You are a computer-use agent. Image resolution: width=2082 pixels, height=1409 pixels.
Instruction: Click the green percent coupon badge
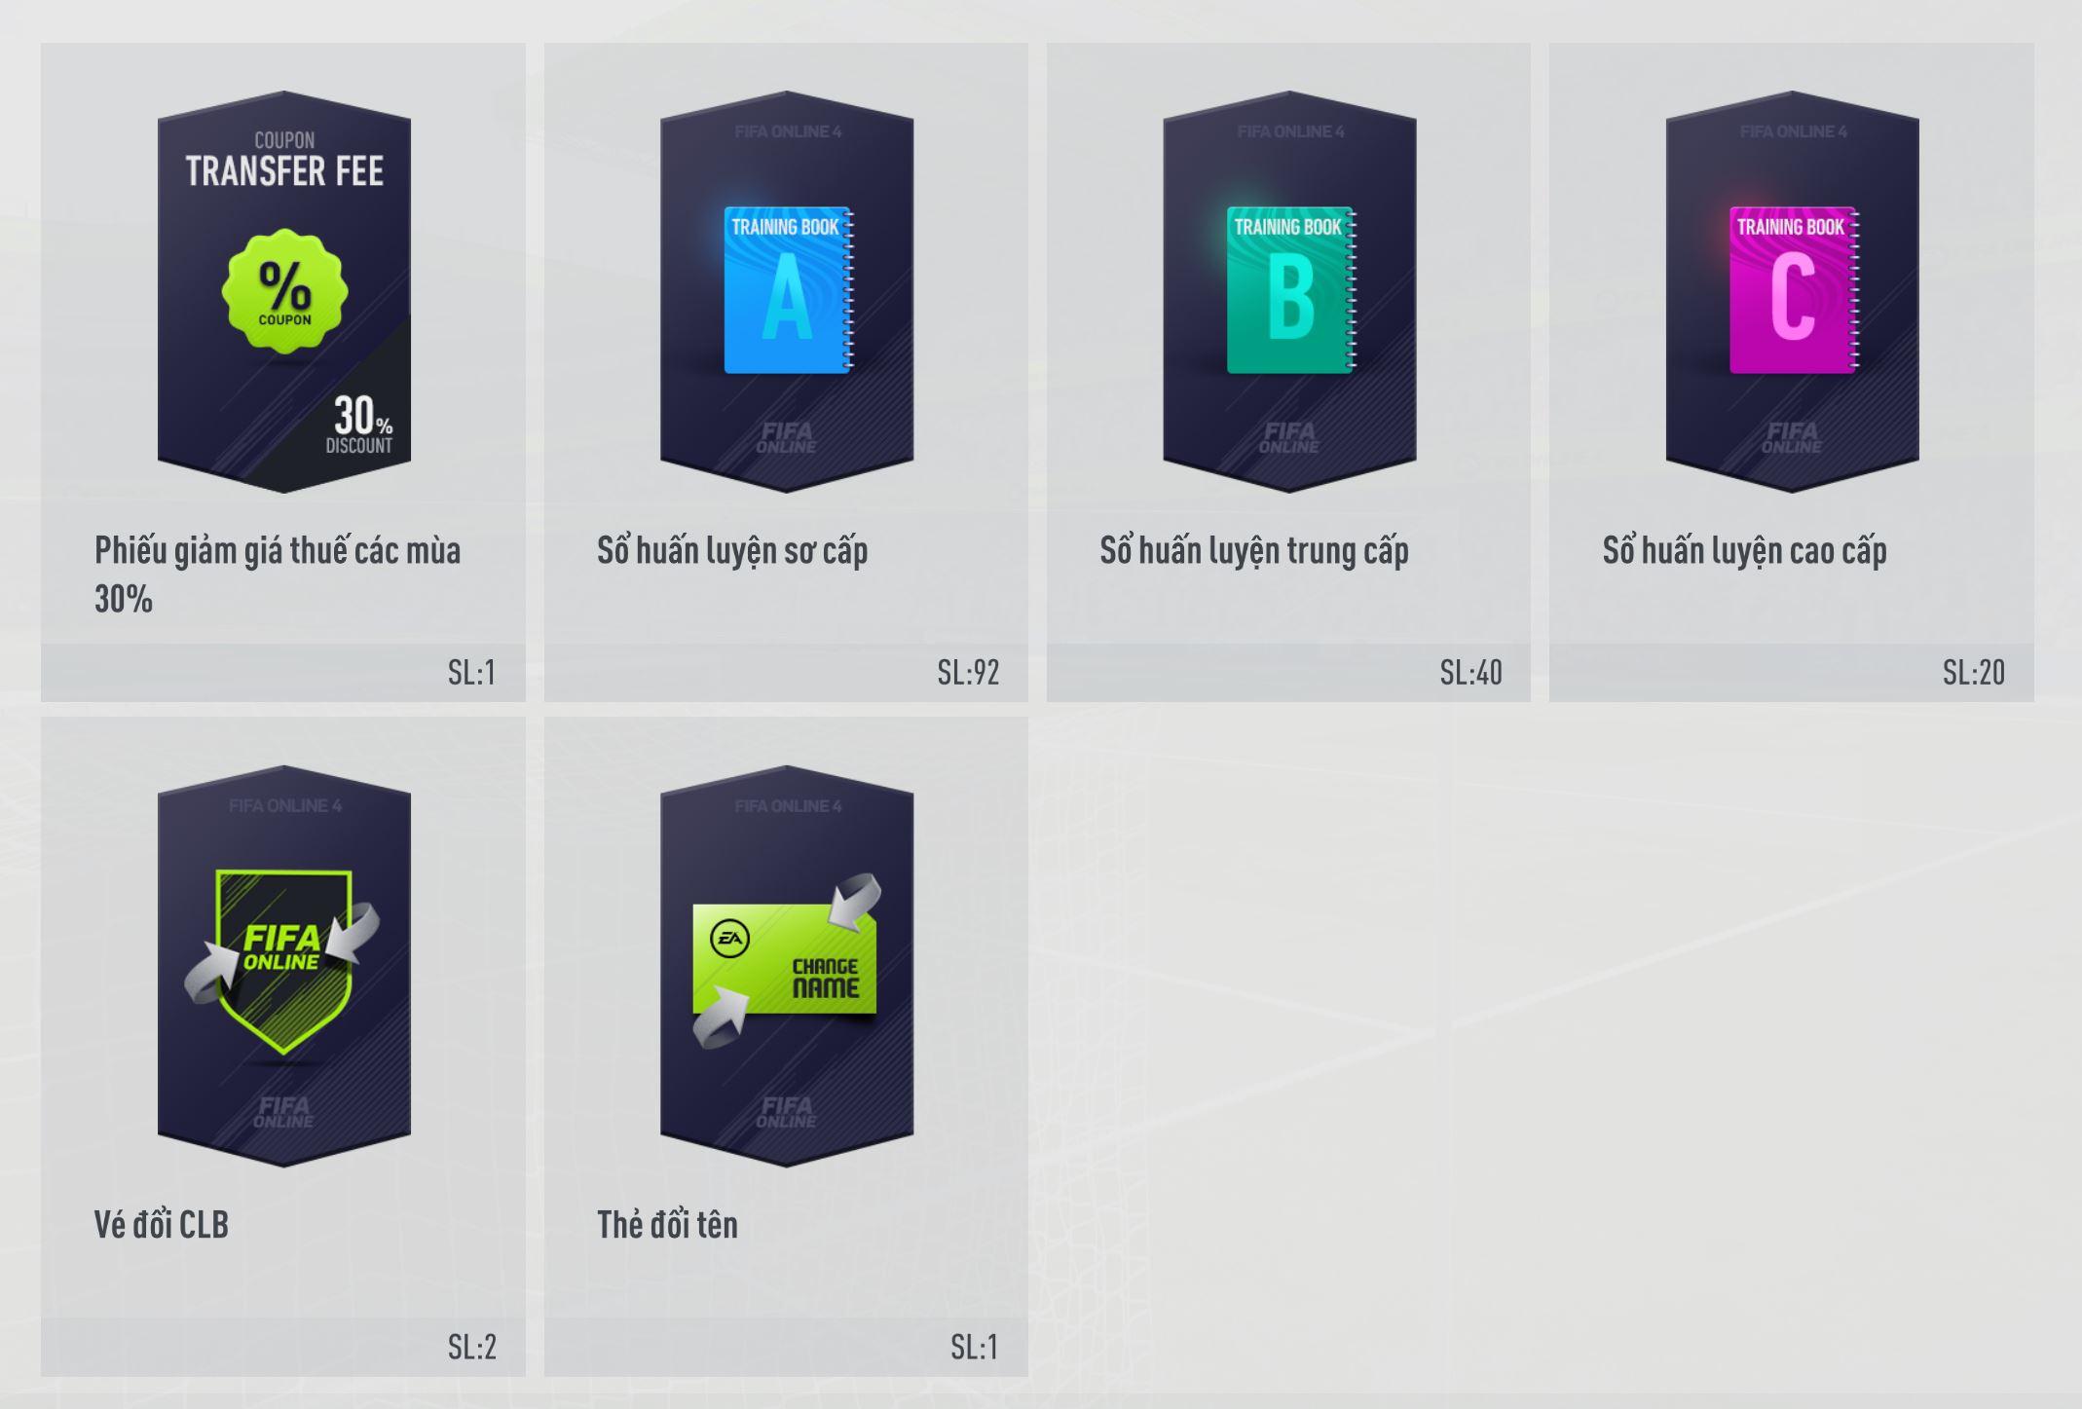click(x=284, y=290)
